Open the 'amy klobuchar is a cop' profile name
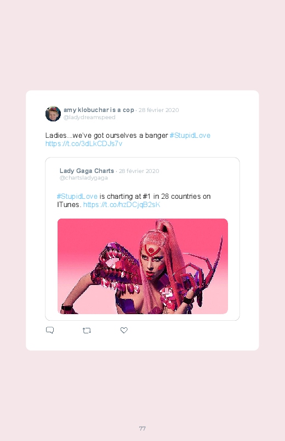 pos(99,110)
